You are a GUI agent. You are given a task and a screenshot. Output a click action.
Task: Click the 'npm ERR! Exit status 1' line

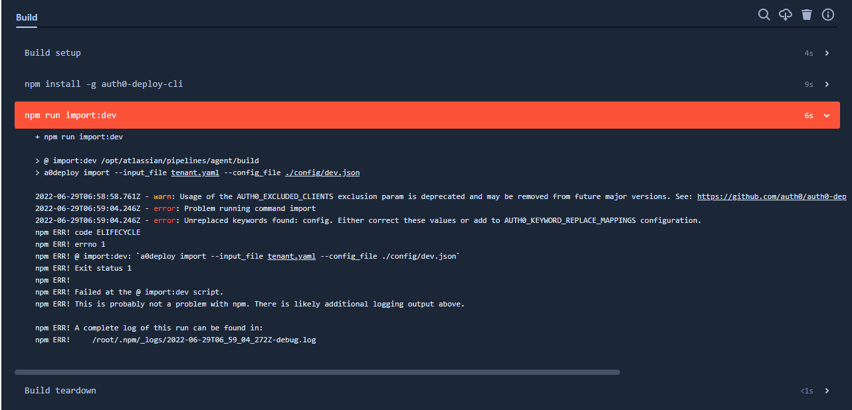click(84, 268)
